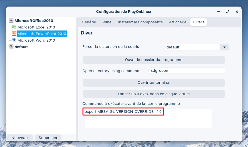Minimize the PlayOnLinux configuration window
The width and height of the screenshot is (248, 147).
point(219,12)
